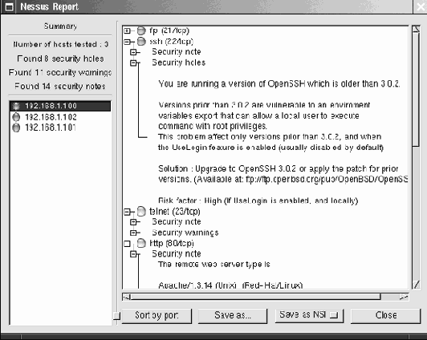Close the Nessus Report window with X
This screenshot has height=340, width=427.
click(x=421, y=6)
